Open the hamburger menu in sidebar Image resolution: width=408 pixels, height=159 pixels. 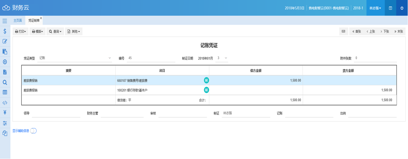point(5,21)
